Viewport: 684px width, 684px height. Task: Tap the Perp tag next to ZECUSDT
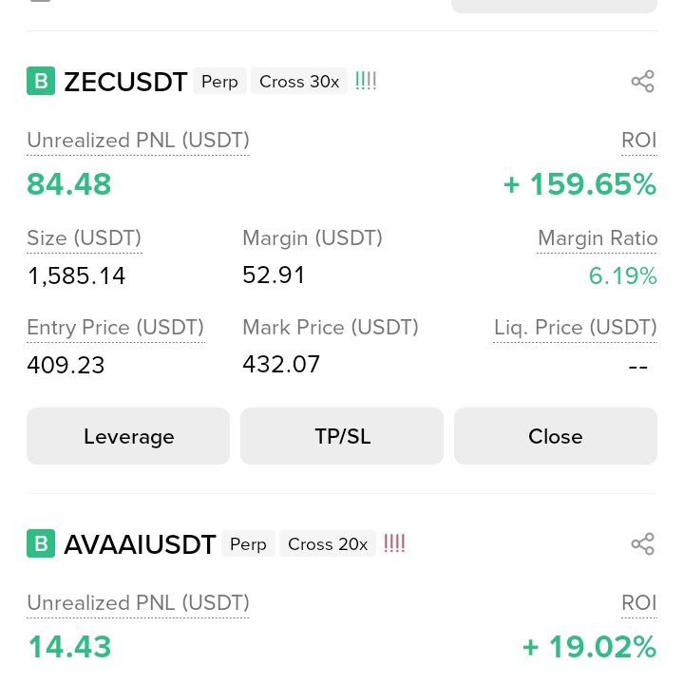[219, 81]
